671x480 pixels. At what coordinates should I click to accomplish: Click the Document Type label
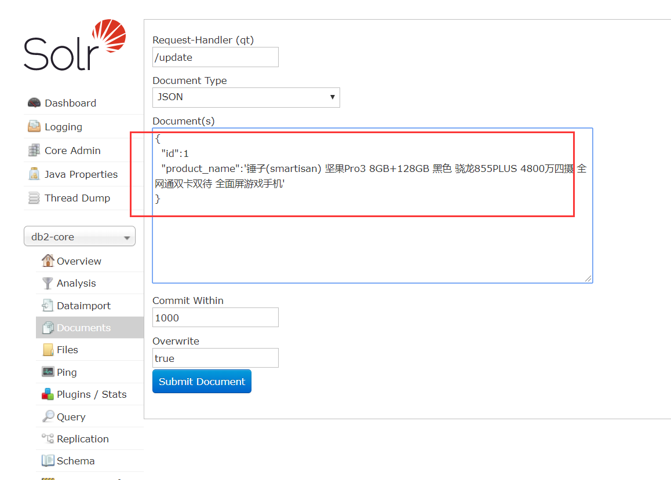[x=189, y=80]
